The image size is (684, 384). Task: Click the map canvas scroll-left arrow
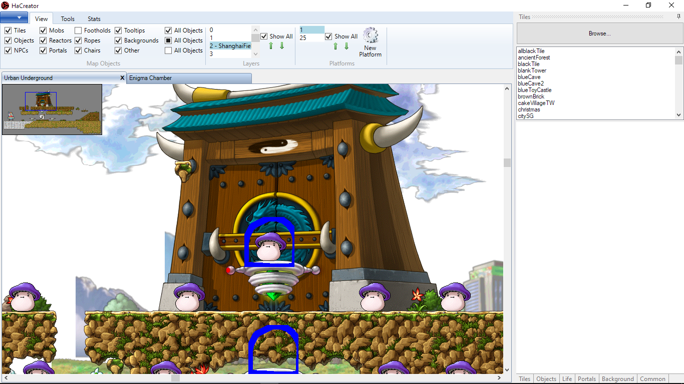pyautogui.click(x=5, y=377)
